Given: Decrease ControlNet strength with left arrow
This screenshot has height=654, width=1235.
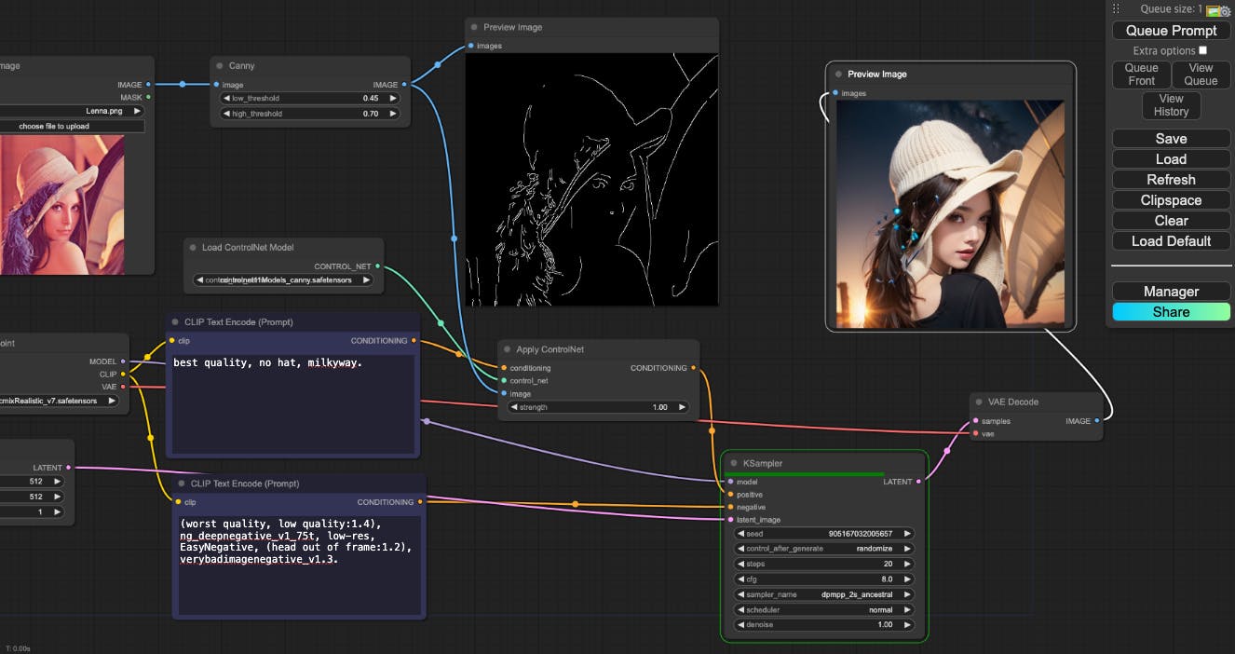Looking at the screenshot, I should (x=513, y=407).
